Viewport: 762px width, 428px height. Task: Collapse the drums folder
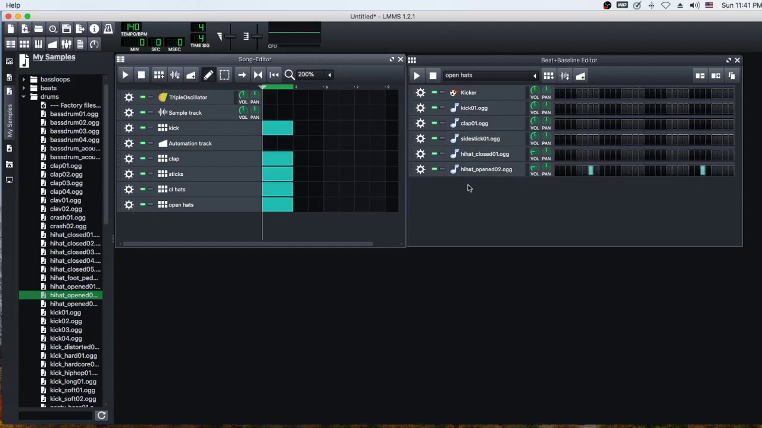[x=24, y=97]
